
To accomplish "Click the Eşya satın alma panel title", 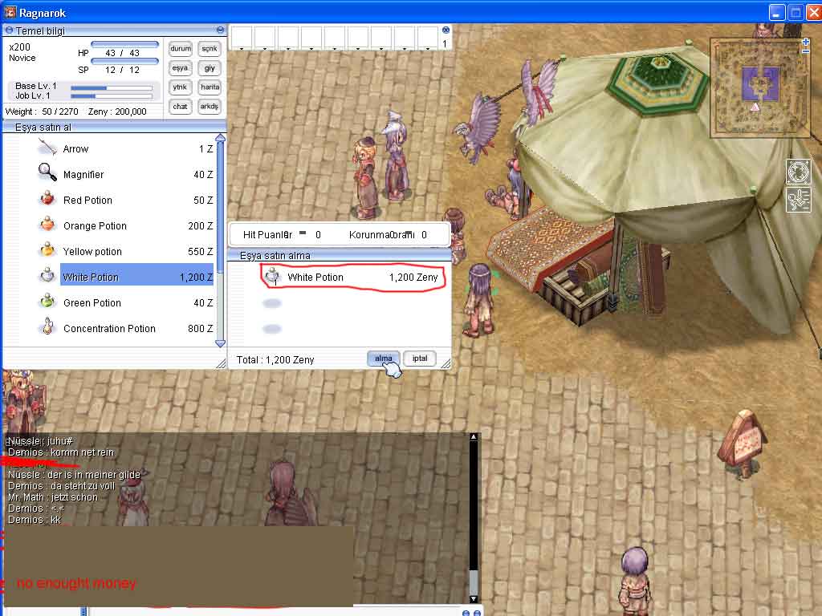I will (x=275, y=256).
